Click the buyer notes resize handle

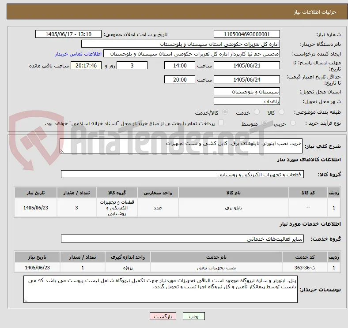tap(26, 301)
